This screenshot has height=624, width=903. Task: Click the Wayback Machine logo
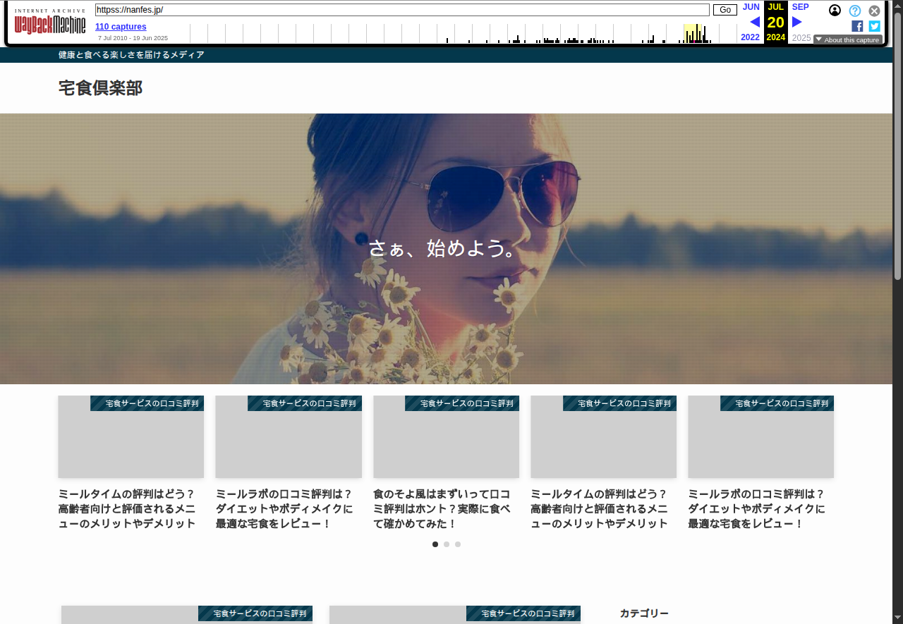(50, 23)
